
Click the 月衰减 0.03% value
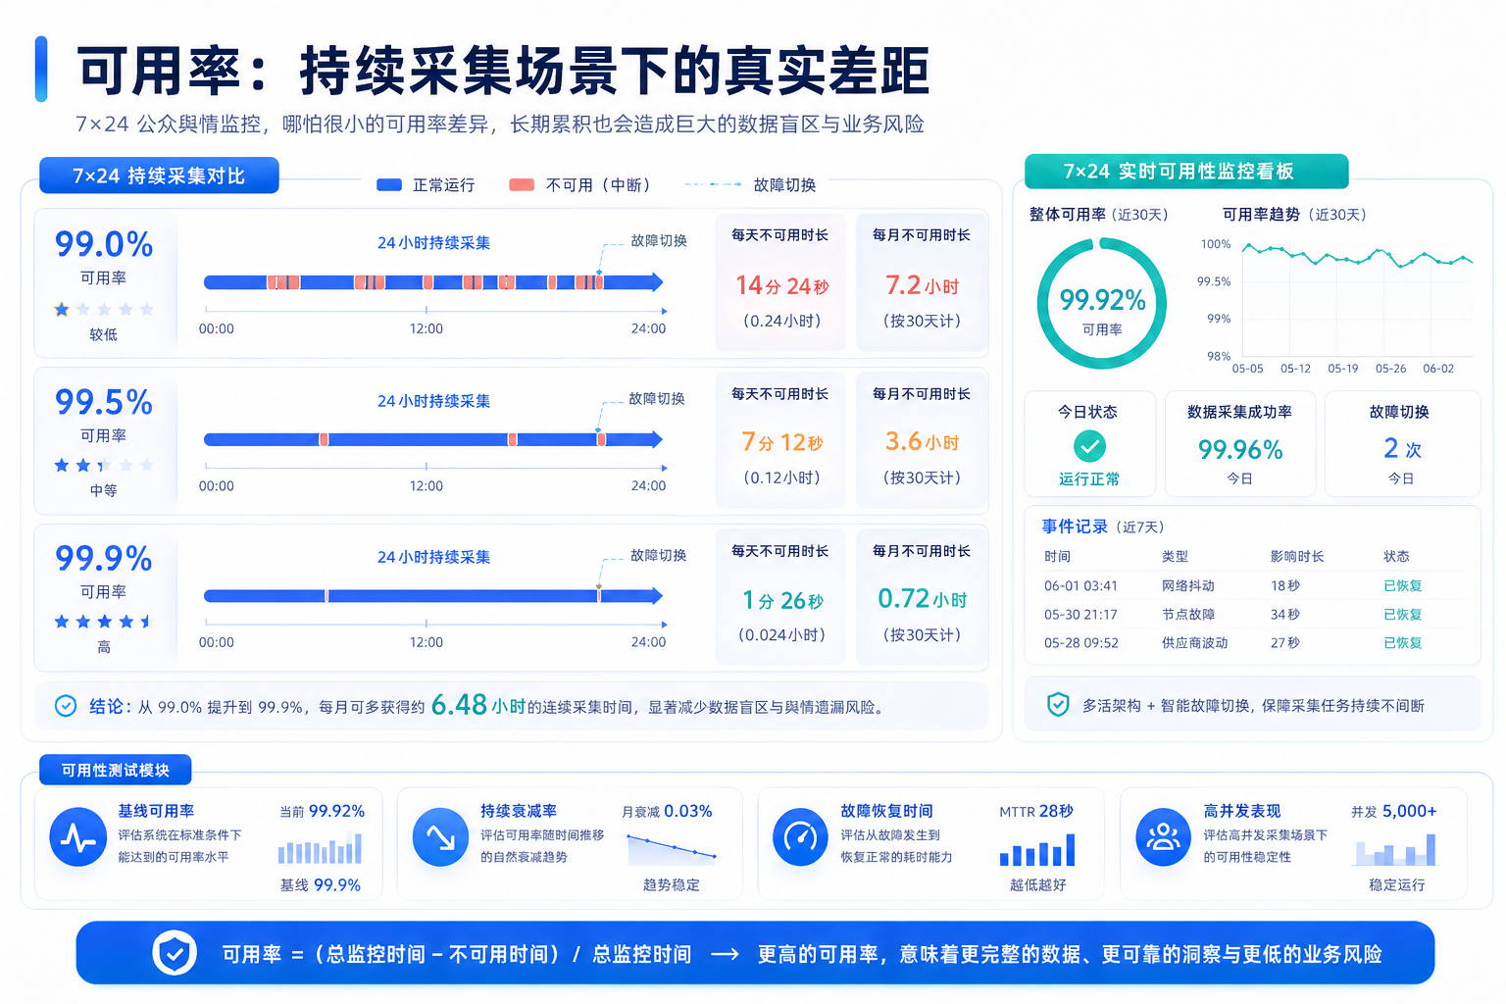coord(667,811)
